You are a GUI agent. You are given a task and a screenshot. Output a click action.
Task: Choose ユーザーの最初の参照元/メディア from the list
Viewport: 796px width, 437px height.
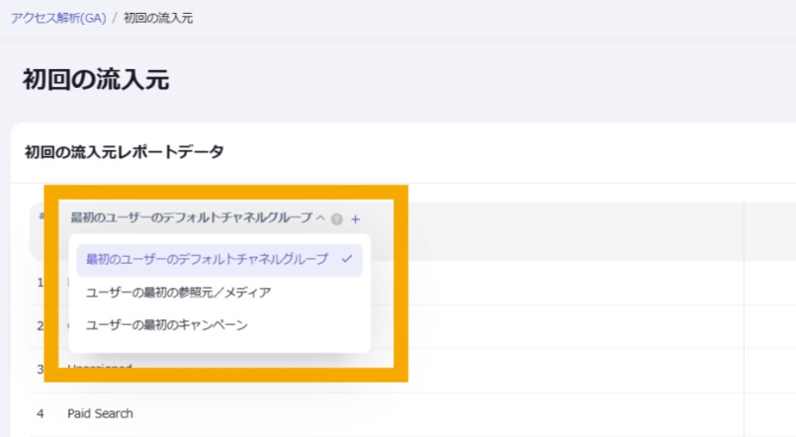(x=178, y=293)
